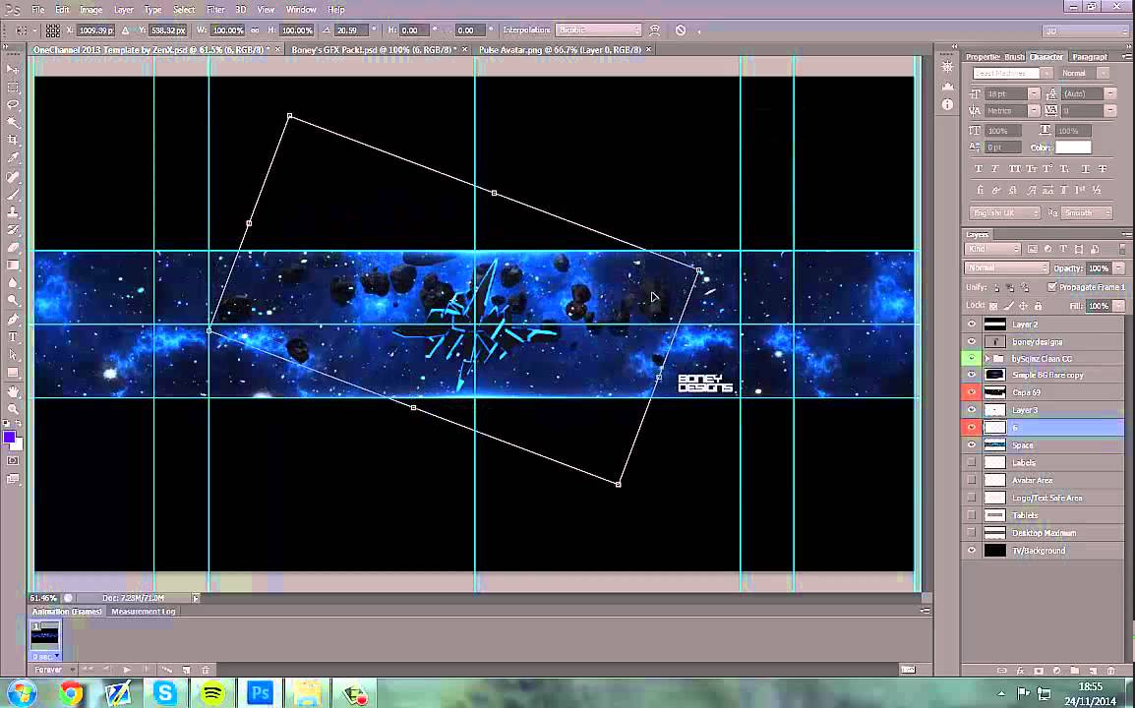Select the Brush tool
This screenshot has width=1135, height=708.
[13, 194]
